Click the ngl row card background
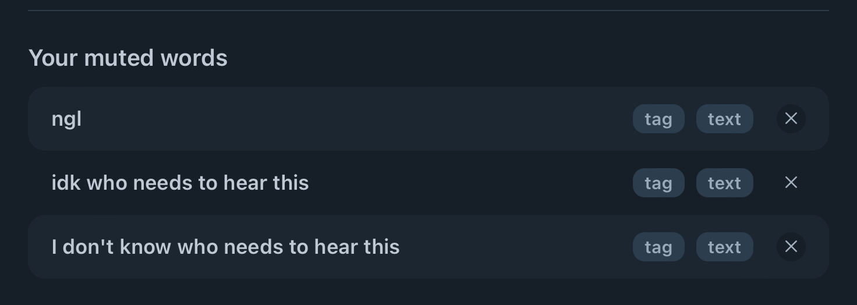857x305 pixels. click(349, 119)
